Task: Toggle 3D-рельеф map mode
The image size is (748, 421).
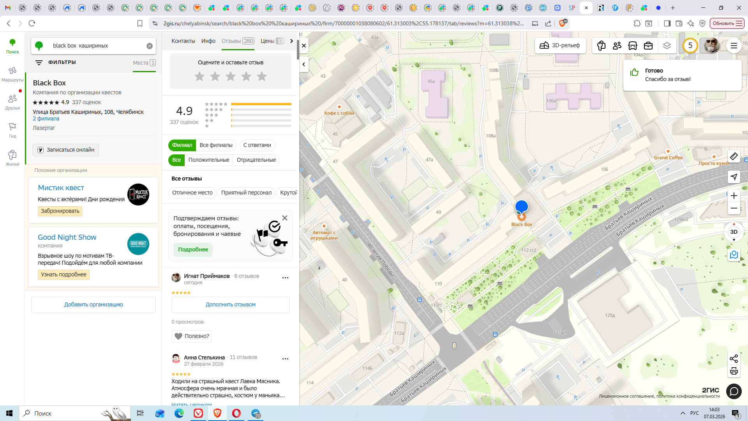Action: tap(559, 46)
